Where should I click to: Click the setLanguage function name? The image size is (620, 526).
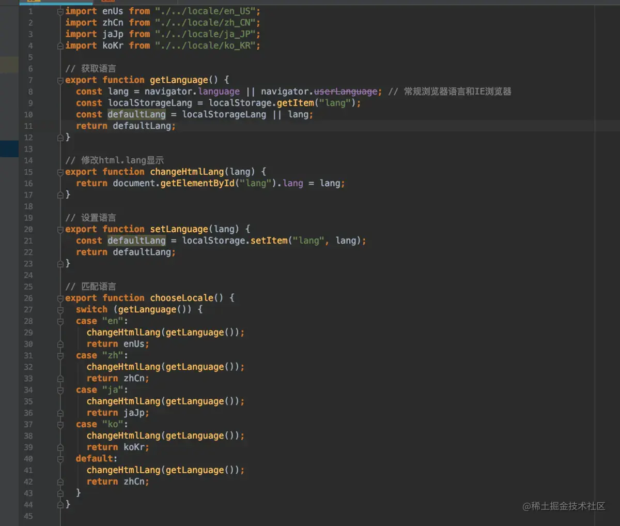[x=179, y=230]
